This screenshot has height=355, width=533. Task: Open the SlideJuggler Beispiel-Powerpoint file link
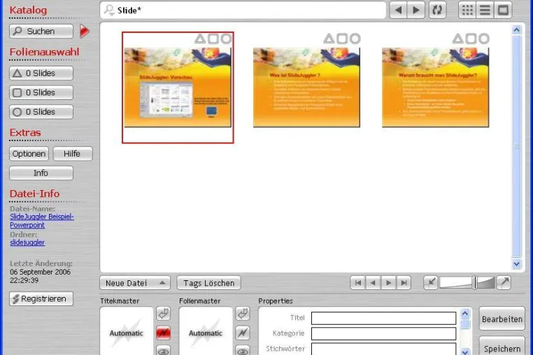pos(41,221)
